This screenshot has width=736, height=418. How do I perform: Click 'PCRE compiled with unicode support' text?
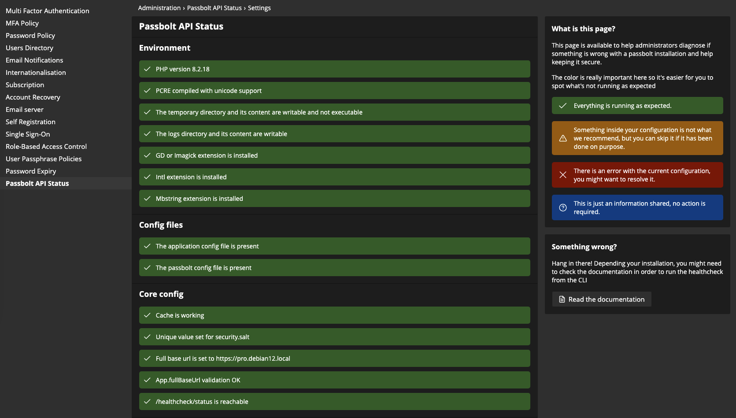point(209,91)
